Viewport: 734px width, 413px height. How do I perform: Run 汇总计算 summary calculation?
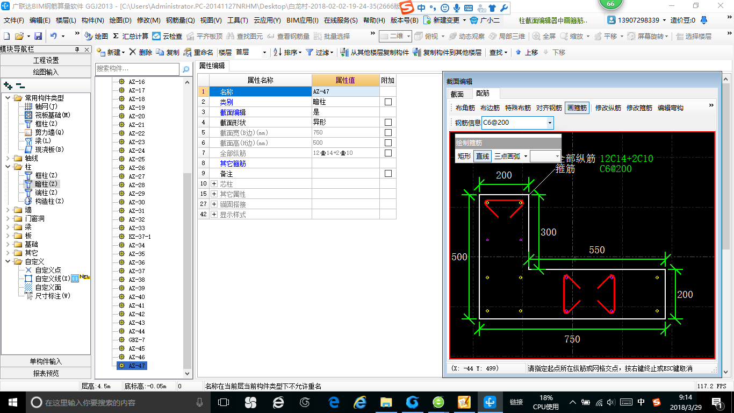[131, 36]
